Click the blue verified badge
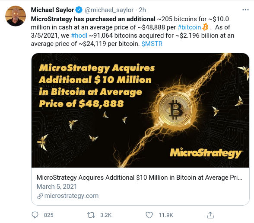 79,10
